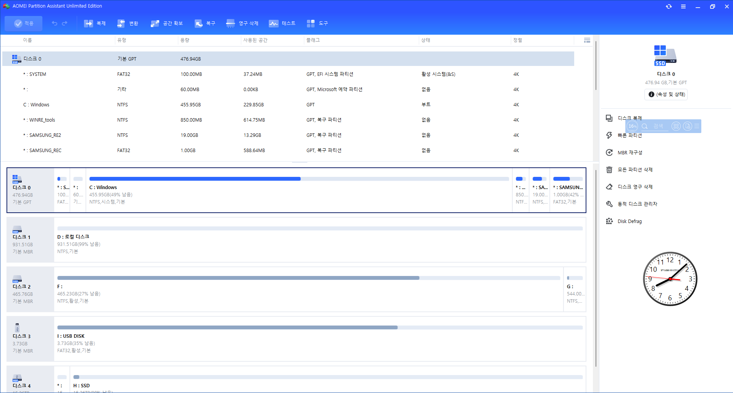Click the trash can delete partitions icon
Screen dimensions: 733x393
click(609, 170)
